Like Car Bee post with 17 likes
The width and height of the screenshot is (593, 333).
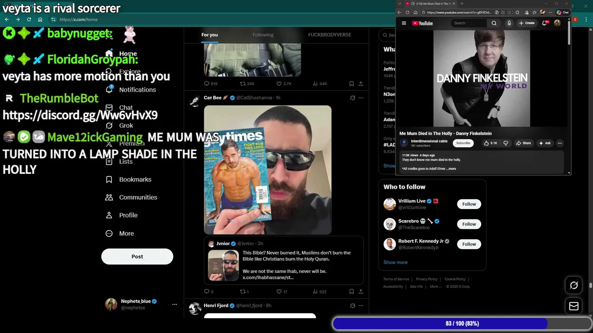[282, 291]
